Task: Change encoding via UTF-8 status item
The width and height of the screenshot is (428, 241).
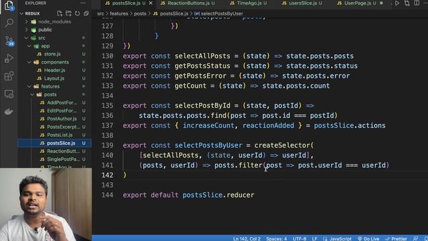Action: (299, 238)
